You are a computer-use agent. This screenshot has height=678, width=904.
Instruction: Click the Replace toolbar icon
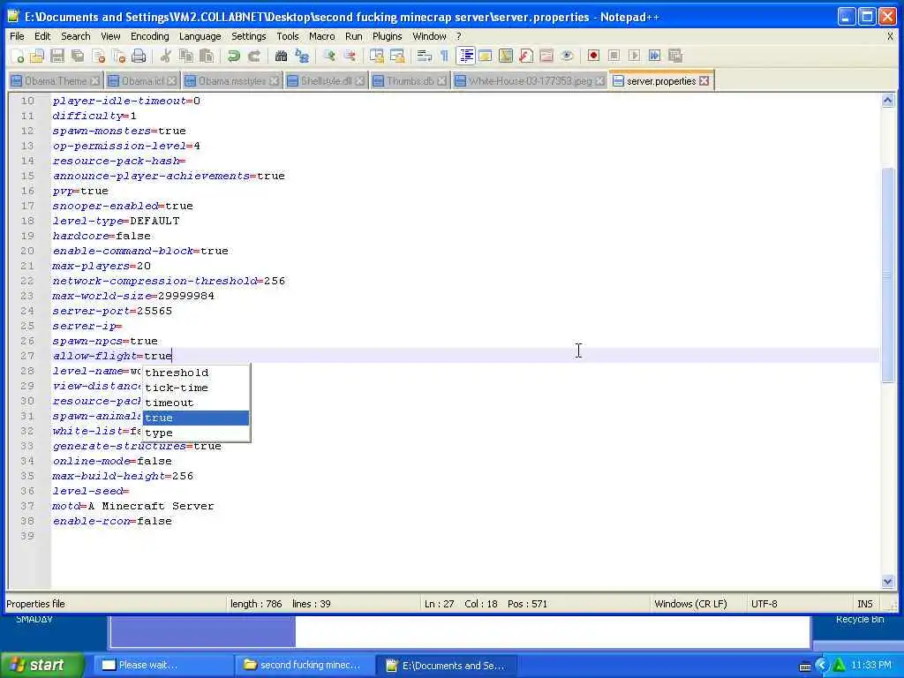302,56
